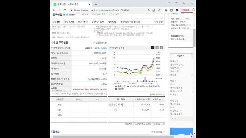Focus the finance.naver.com address bar
The height and width of the screenshot is (138, 246).
click(x=101, y=10)
